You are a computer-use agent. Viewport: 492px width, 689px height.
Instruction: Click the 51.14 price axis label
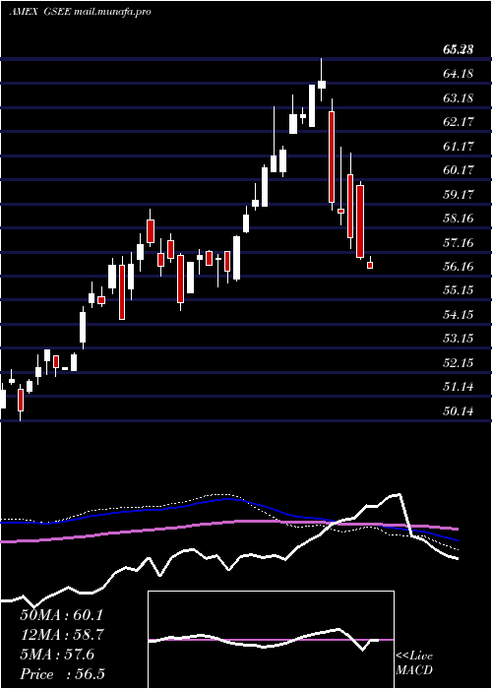click(x=459, y=387)
